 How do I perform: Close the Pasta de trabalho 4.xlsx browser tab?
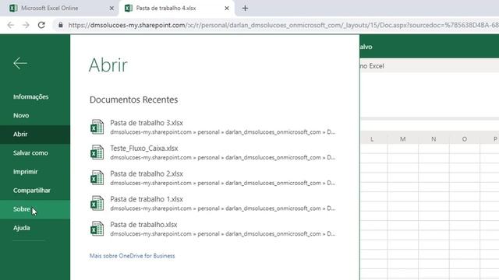(x=227, y=9)
